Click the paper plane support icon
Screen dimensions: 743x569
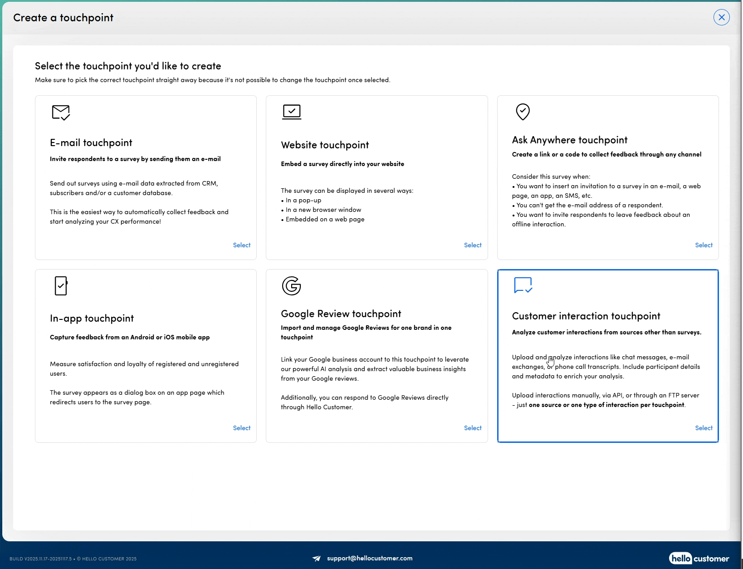click(x=317, y=559)
